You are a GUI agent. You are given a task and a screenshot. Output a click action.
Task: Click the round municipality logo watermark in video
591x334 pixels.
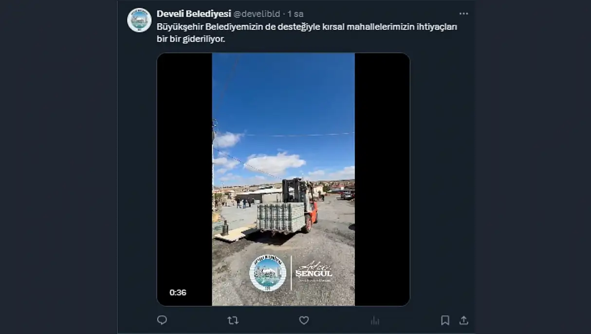coord(268,273)
